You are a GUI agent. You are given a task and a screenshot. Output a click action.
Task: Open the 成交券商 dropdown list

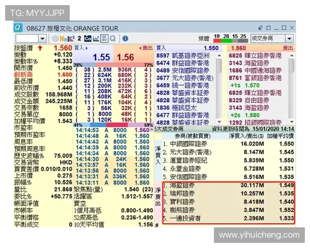(289, 39)
